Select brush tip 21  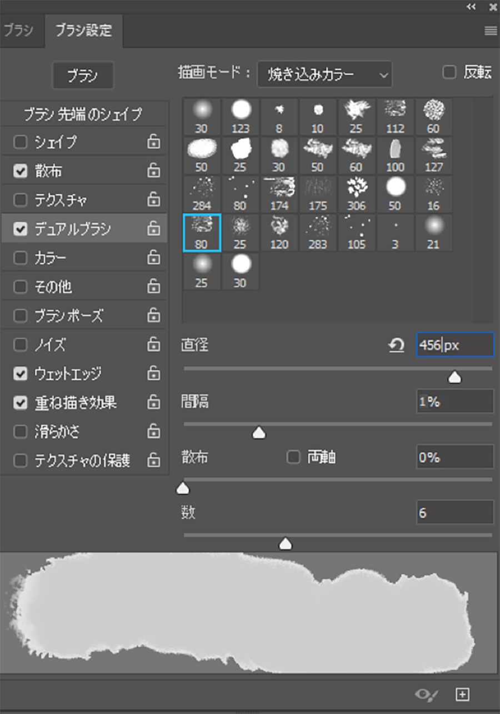(x=433, y=233)
